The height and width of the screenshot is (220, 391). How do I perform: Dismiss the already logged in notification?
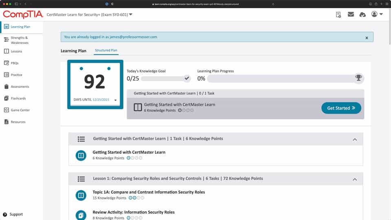[367, 38]
